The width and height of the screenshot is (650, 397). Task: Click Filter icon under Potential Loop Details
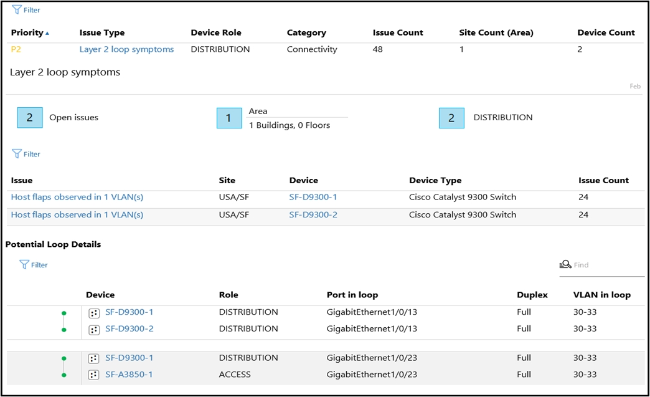tap(24, 265)
